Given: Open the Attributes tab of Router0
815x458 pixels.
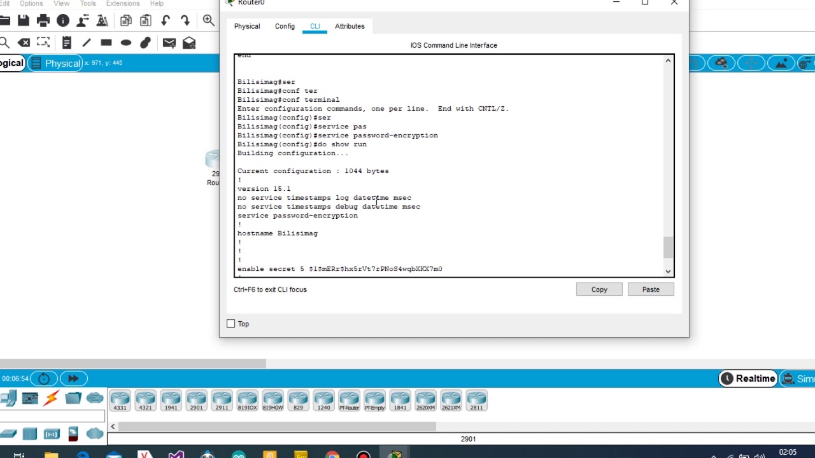Looking at the screenshot, I should tap(350, 26).
